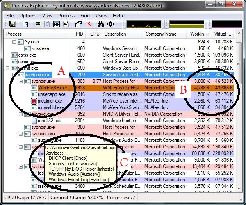This screenshot has height=205, width=246.
Task: Collapse svchost node with 74,692 K working set
Action: pyautogui.click(x=21, y=147)
